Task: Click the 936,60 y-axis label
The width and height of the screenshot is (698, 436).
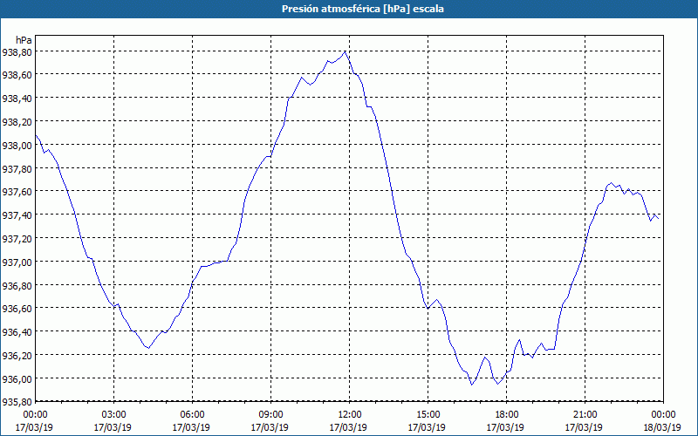Action: pos(17,309)
